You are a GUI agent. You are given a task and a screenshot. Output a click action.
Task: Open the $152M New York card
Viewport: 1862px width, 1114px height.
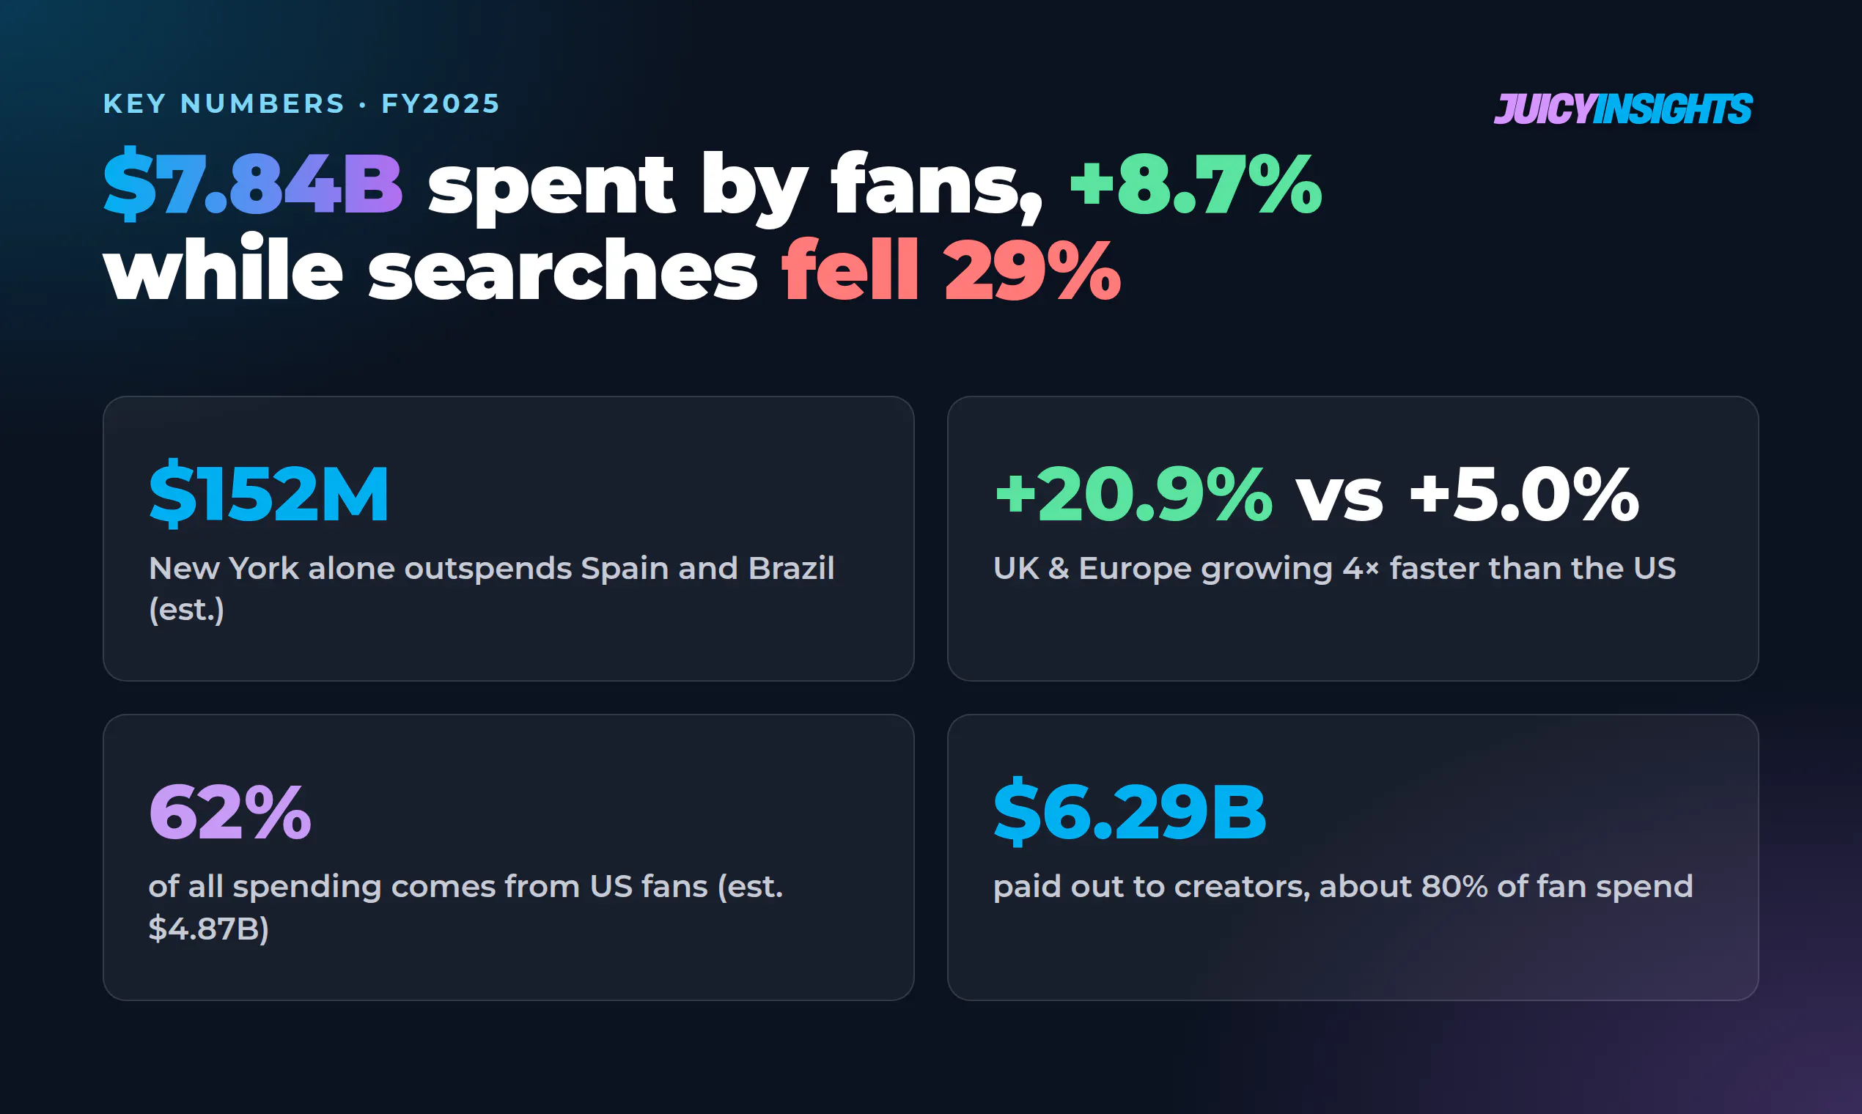click(508, 538)
